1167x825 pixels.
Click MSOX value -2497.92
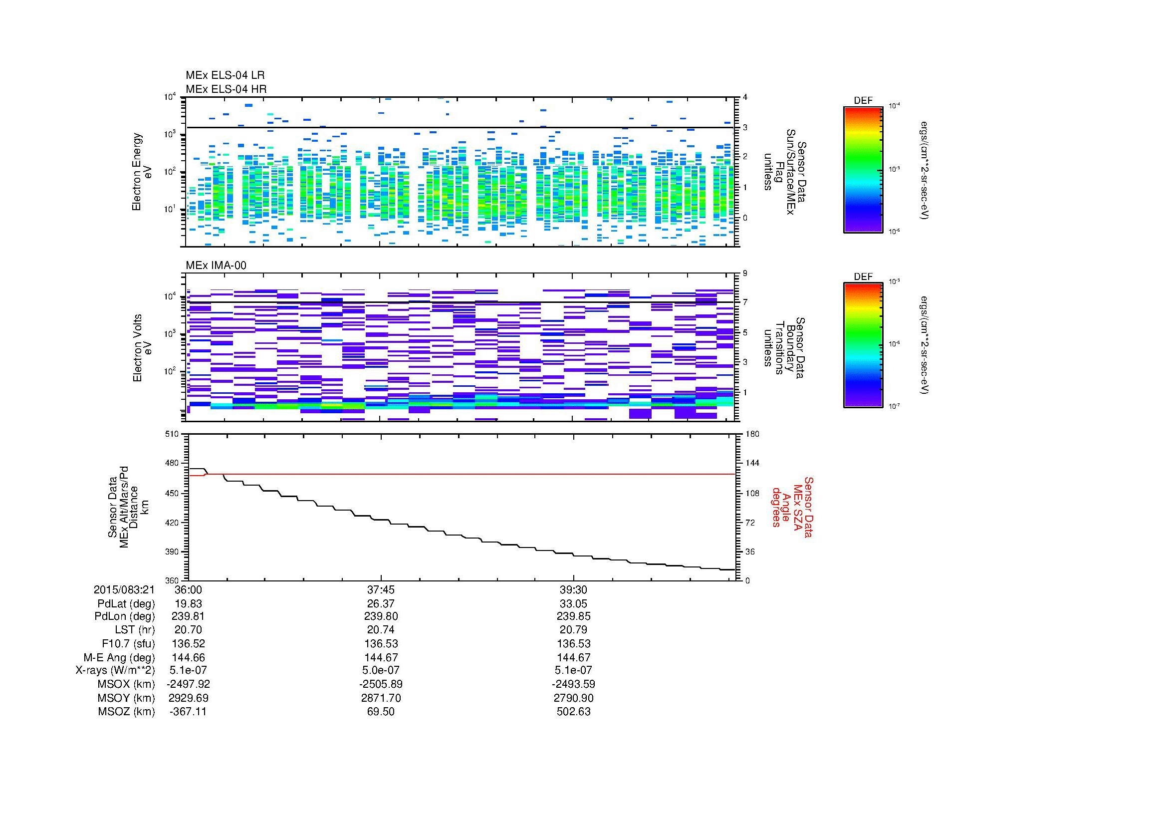click(x=188, y=684)
